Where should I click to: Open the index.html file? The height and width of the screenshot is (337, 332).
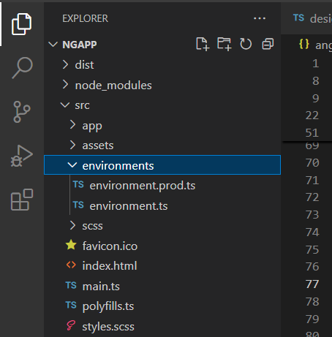click(162, 265)
